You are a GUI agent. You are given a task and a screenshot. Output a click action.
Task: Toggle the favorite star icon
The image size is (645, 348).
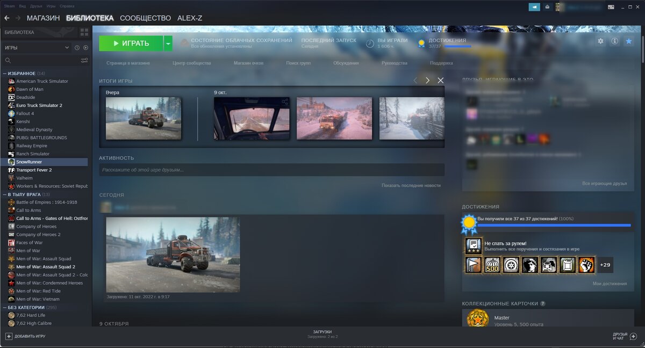[628, 41]
